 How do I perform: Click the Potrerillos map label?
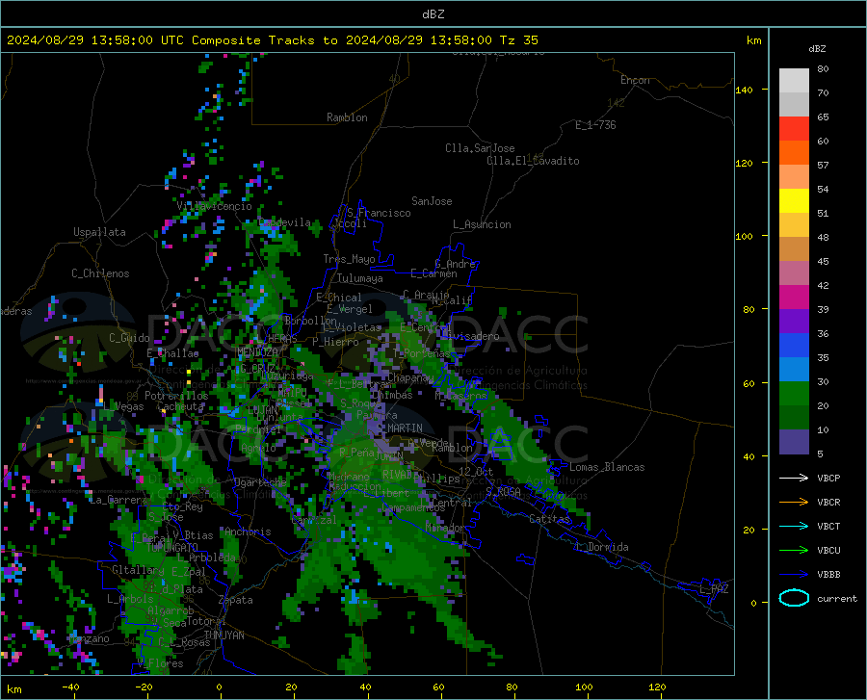[x=176, y=396]
